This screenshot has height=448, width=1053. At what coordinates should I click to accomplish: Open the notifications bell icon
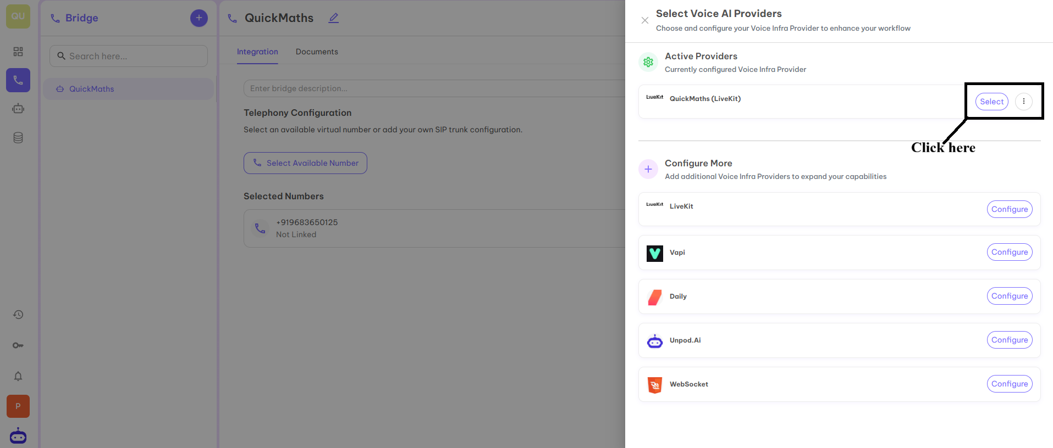point(18,376)
